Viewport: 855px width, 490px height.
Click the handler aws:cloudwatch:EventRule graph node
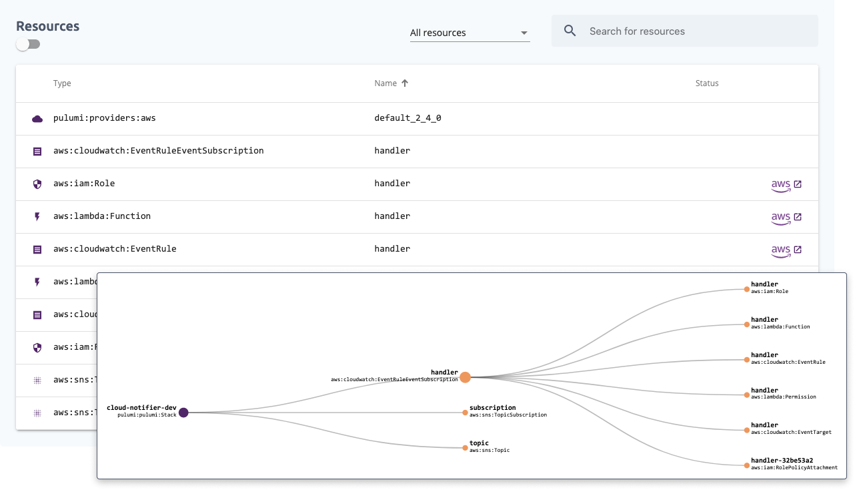coord(747,360)
